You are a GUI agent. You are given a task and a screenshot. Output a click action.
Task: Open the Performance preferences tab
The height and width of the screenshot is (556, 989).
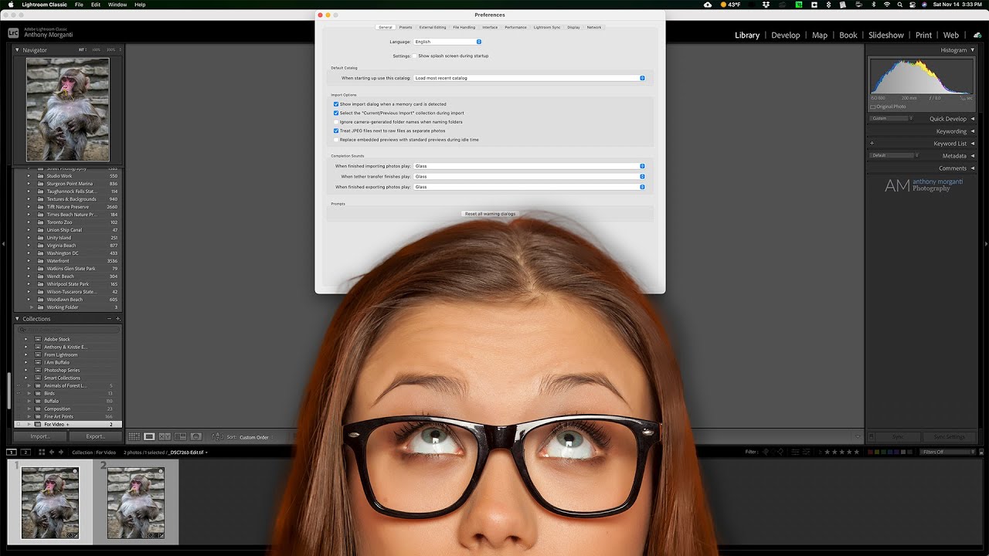tap(515, 27)
